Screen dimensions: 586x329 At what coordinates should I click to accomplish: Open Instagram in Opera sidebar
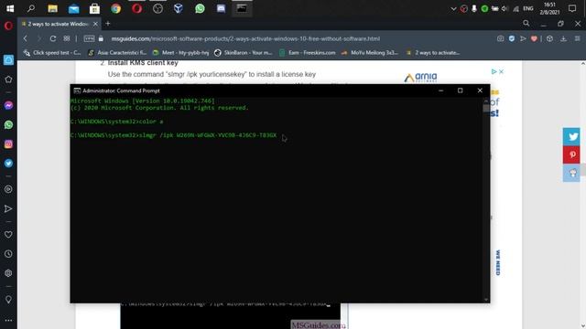coord(8,144)
